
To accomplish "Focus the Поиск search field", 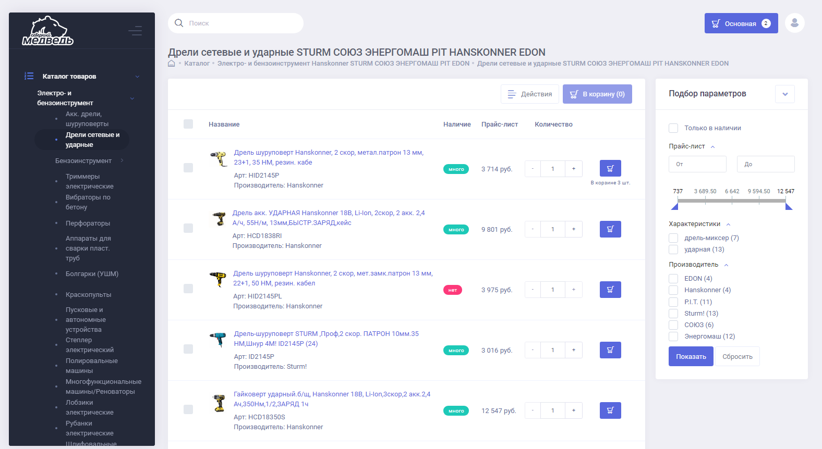I will click(x=236, y=23).
